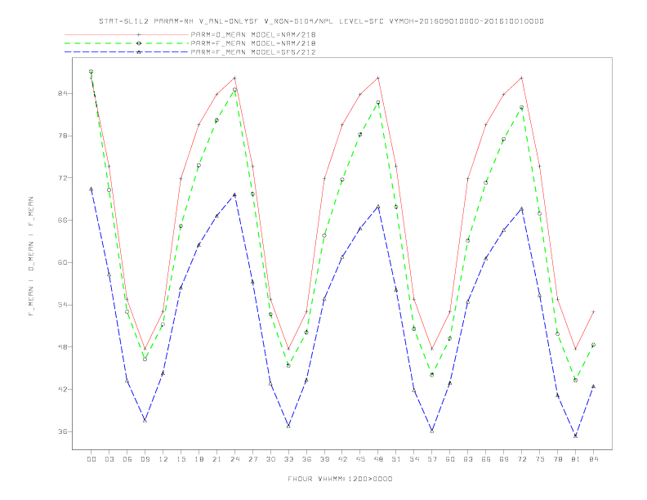
Task: Click x-axis forecast hour label 63
Action: pyautogui.click(x=468, y=459)
